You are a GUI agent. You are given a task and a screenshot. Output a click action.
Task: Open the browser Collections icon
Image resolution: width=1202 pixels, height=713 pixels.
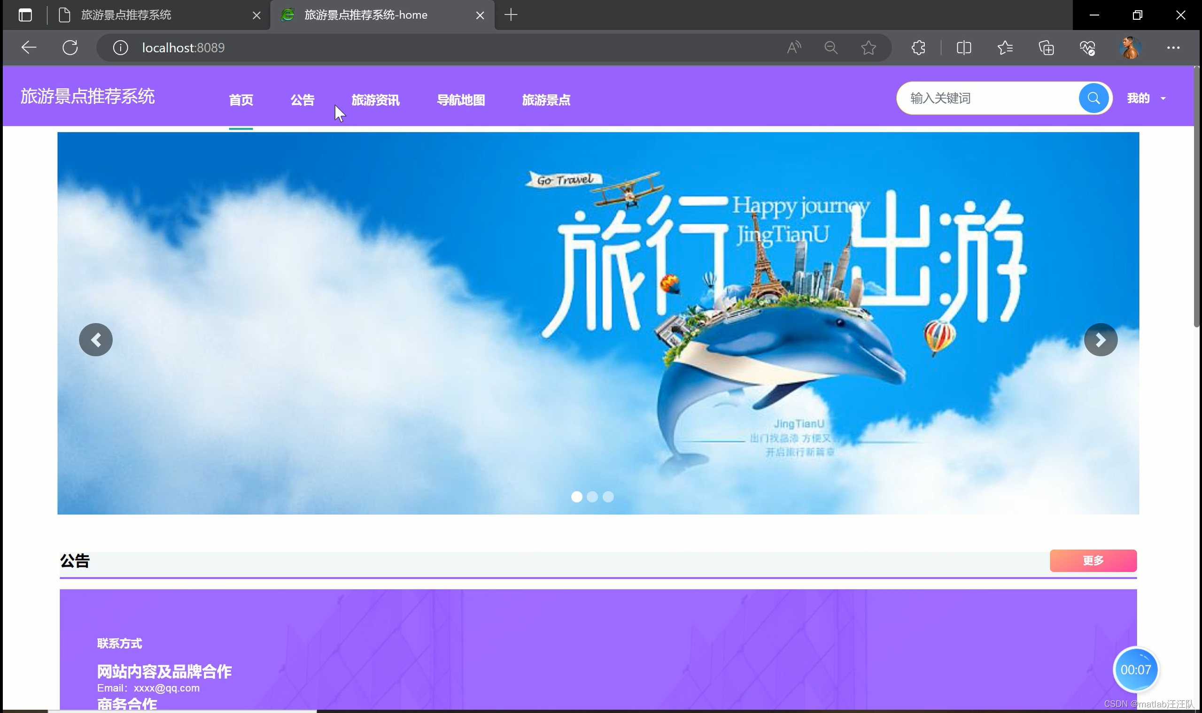click(x=1046, y=47)
